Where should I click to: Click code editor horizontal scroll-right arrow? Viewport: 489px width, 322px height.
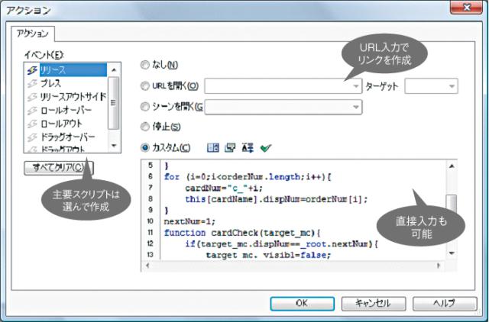point(439,266)
